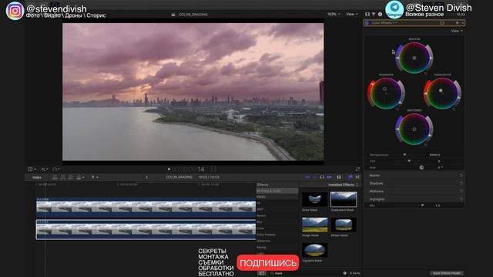This screenshot has width=493, height=277.
Task: Click the play button below the viewer
Action: tap(169, 169)
